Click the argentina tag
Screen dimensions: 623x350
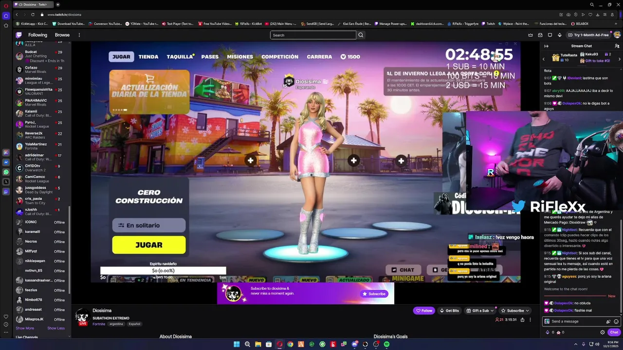116,324
